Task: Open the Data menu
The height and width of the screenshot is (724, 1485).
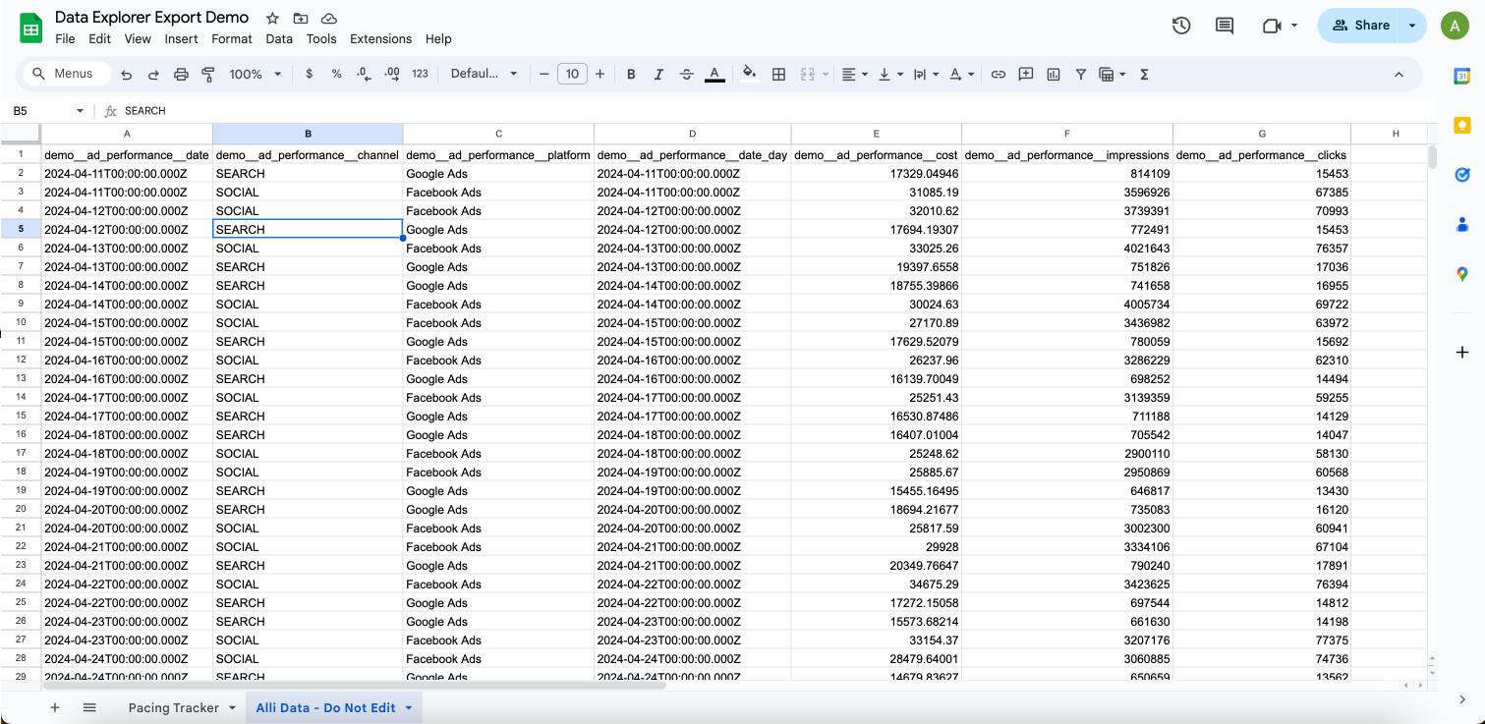Action: [x=279, y=38]
